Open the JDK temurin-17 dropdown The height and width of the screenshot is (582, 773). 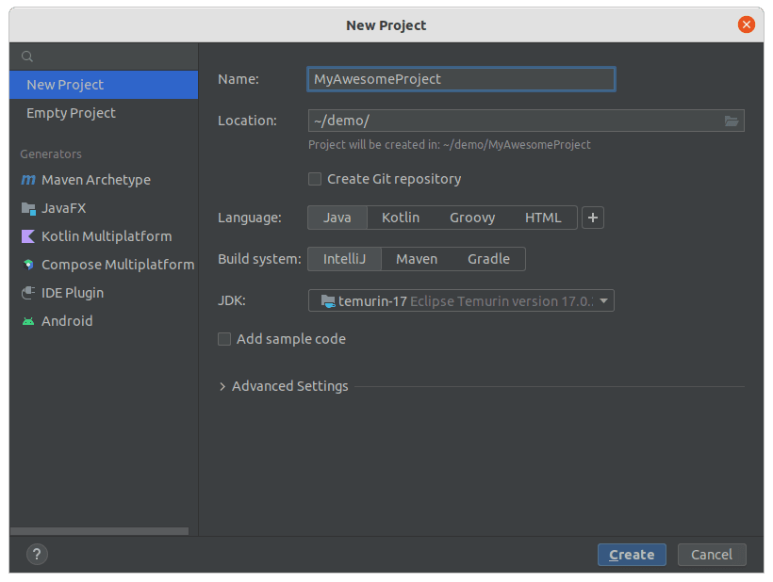tap(461, 300)
